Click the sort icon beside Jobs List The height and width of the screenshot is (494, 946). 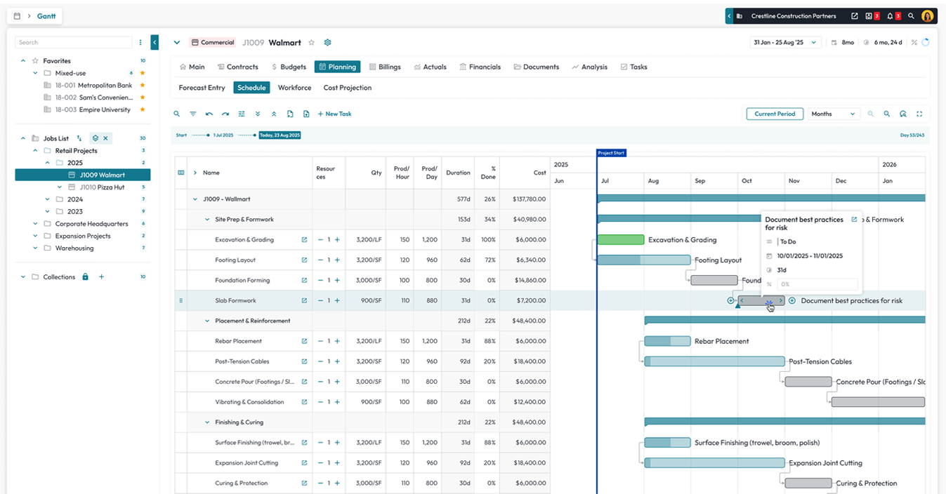point(79,138)
